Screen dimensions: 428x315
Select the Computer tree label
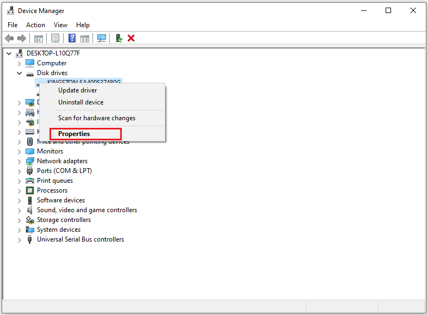coord(52,63)
